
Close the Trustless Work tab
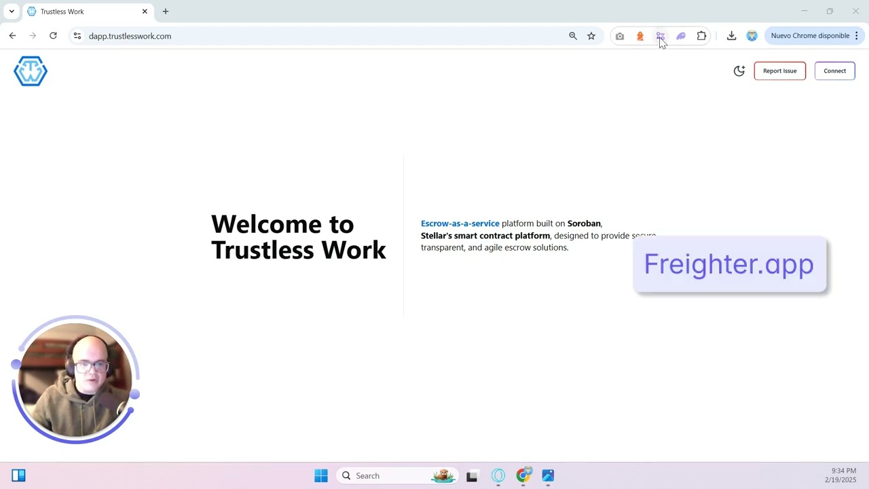click(x=145, y=12)
